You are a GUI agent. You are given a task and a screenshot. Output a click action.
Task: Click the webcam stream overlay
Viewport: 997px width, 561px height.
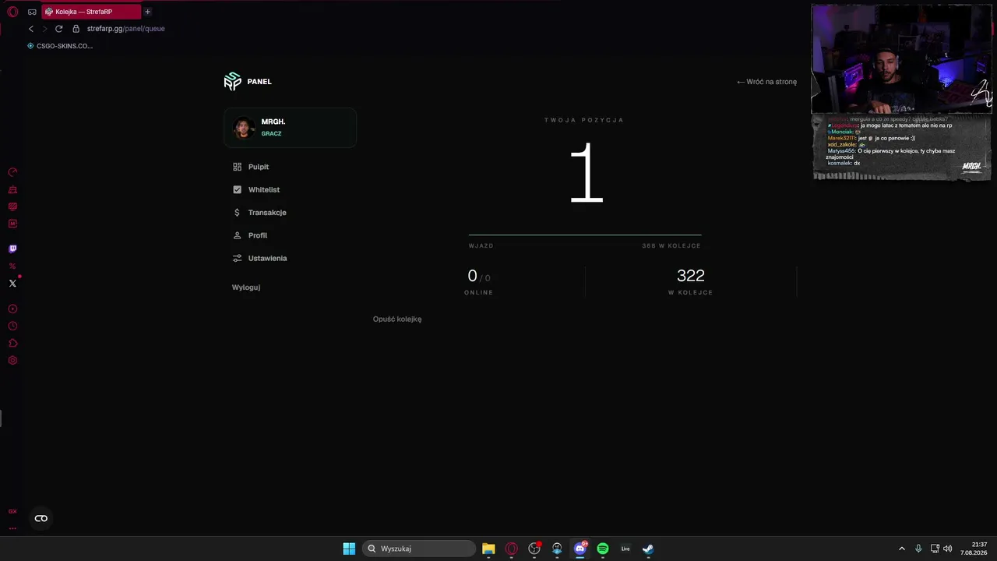pyautogui.click(x=902, y=59)
